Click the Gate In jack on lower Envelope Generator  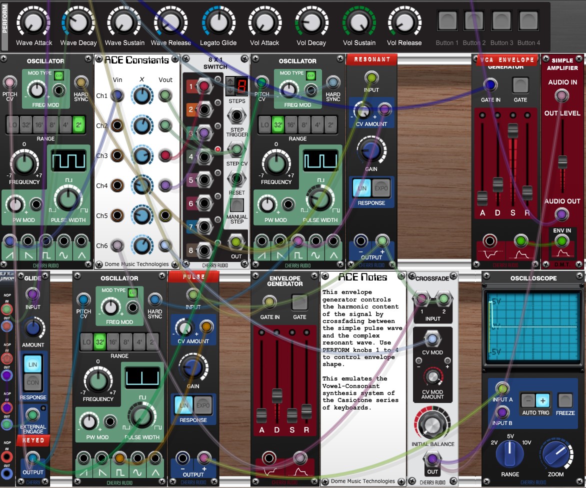[269, 302]
